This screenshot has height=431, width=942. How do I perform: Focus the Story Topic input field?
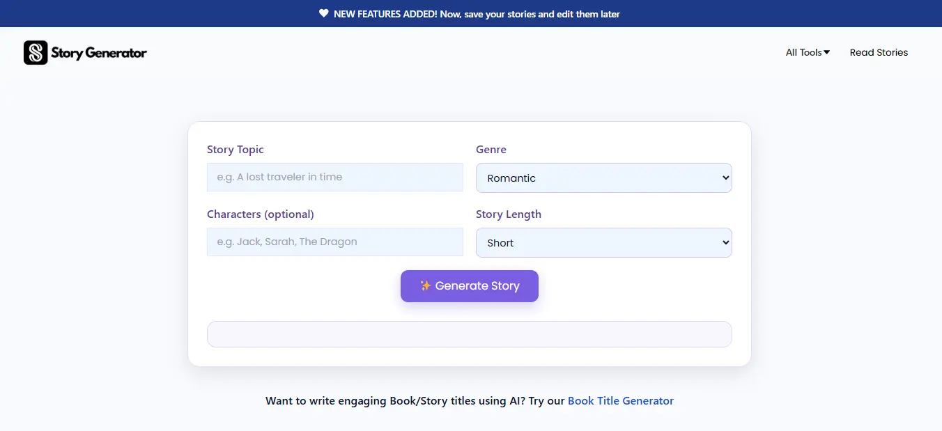tap(335, 177)
